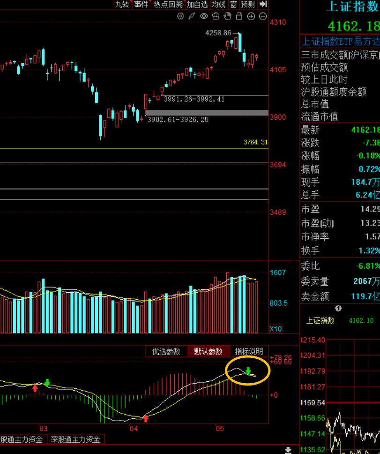
Task: Click 加自选 to add to watchlist
Action: pyautogui.click(x=197, y=4)
